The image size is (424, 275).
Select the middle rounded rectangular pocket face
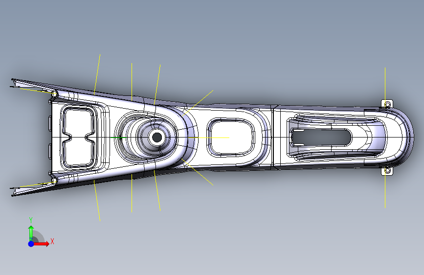(231, 137)
